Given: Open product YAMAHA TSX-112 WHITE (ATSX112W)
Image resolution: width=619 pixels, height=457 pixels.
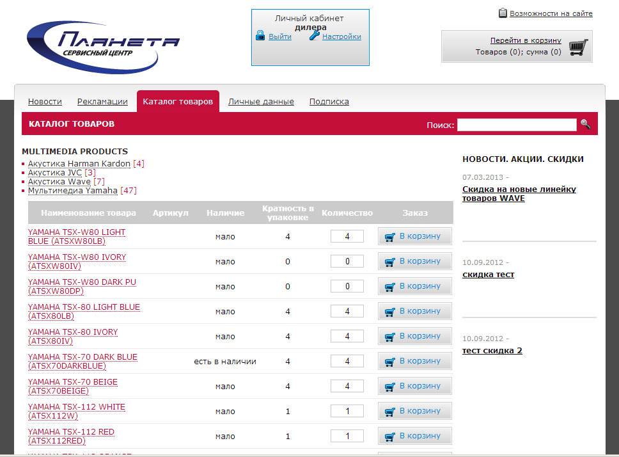Looking at the screenshot, I should [77, 411].
